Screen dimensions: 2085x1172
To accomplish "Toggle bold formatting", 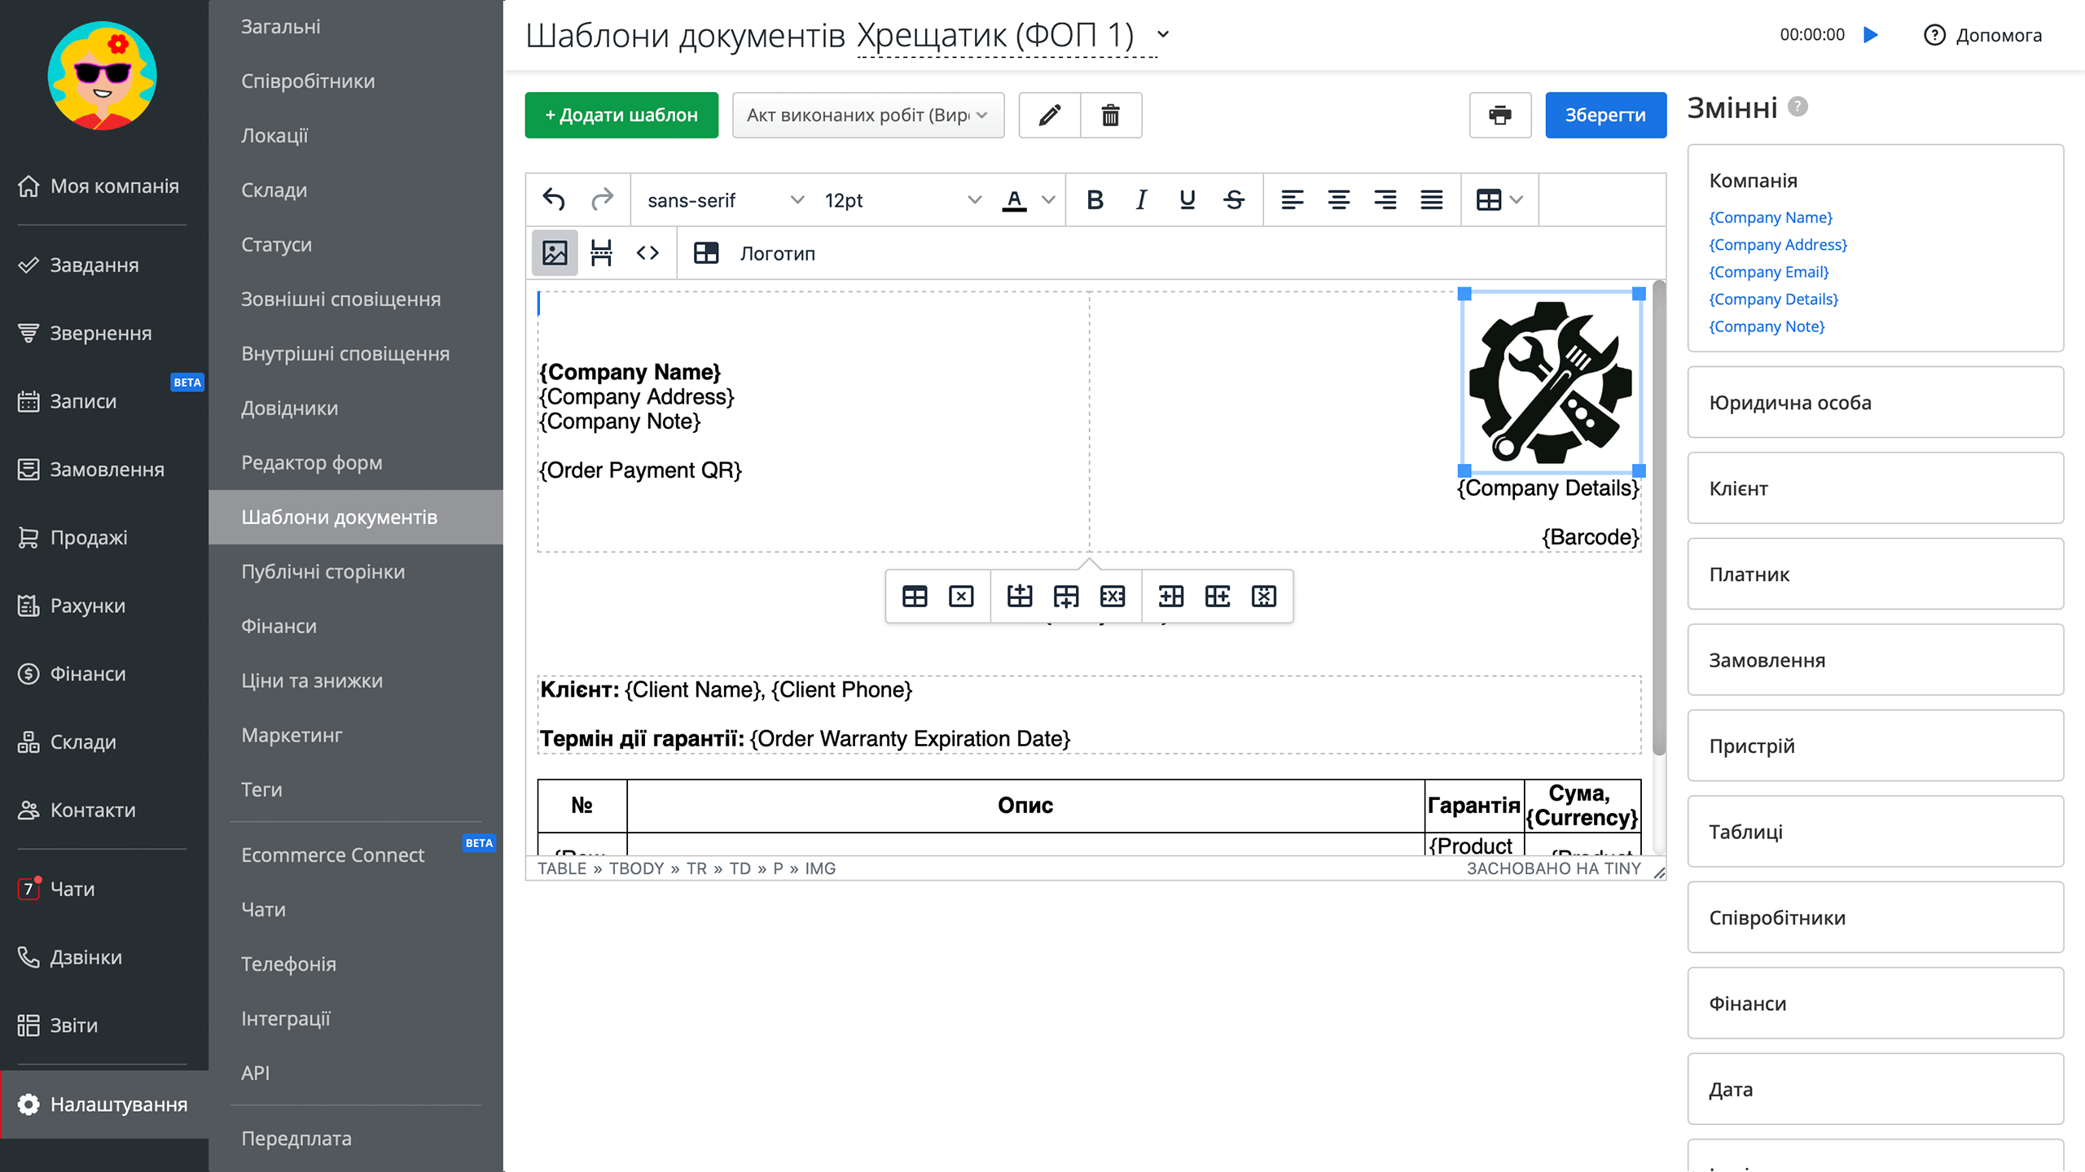I will pos(1095,199).
